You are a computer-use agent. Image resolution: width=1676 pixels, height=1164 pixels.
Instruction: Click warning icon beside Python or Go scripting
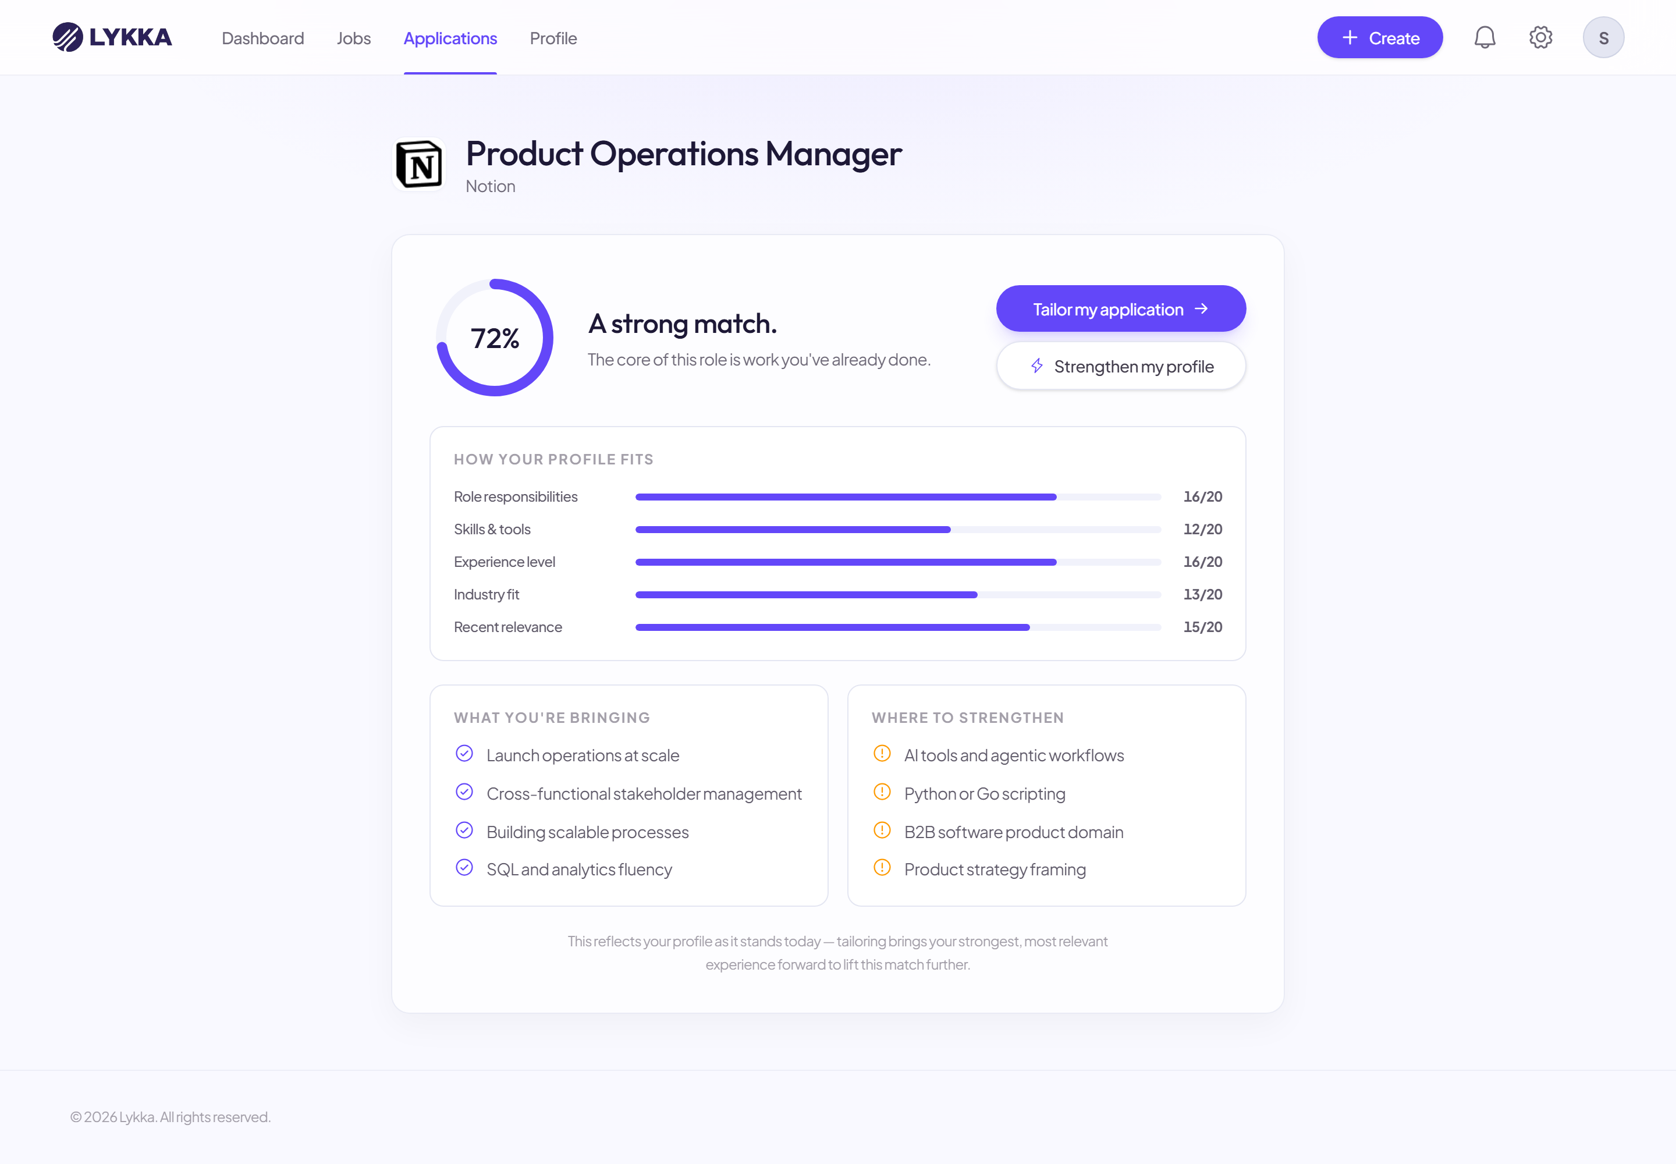pyautogui.click(x=882, y=792)
